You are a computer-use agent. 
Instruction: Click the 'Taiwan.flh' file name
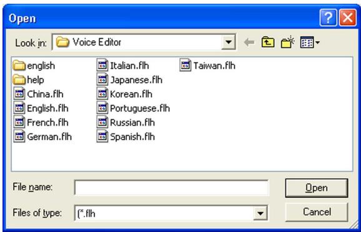coord(214,66)
